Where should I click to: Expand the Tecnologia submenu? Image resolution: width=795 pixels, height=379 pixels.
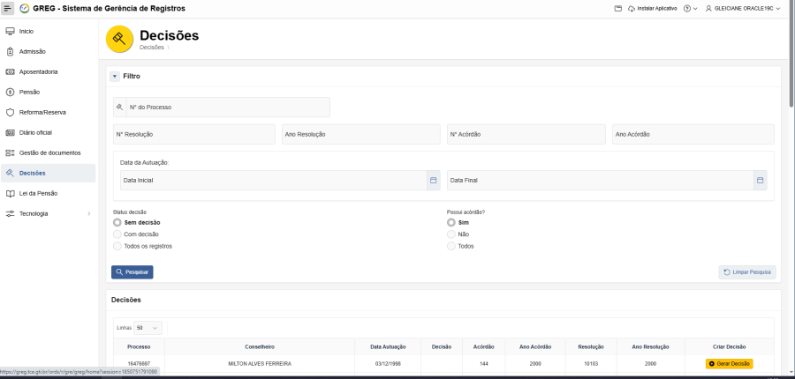tap(88, 213)
